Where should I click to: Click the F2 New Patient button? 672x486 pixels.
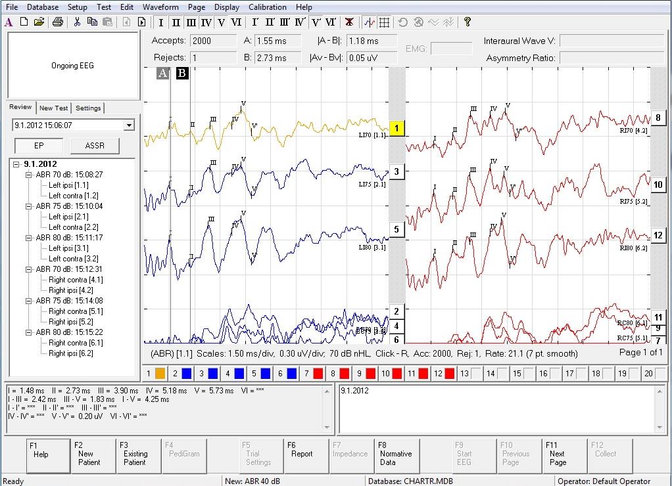click(x=93, y=456)
